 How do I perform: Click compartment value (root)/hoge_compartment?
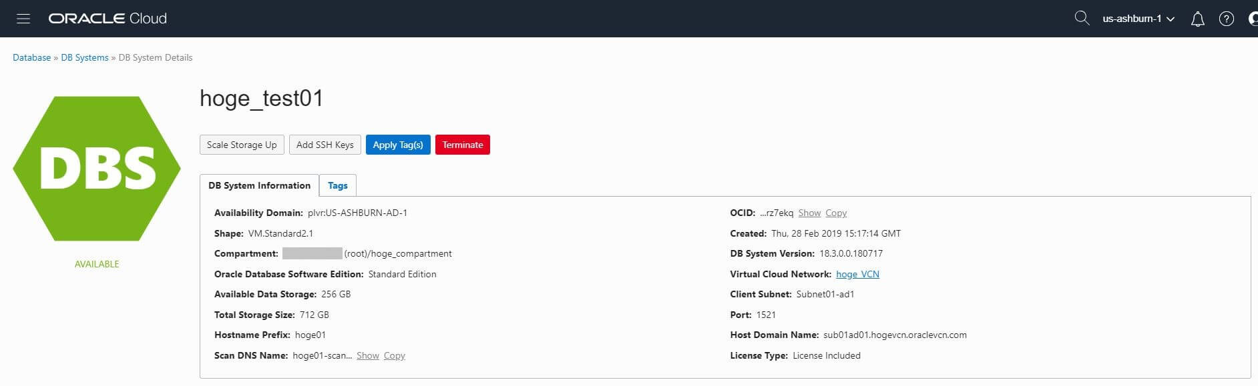398,254
